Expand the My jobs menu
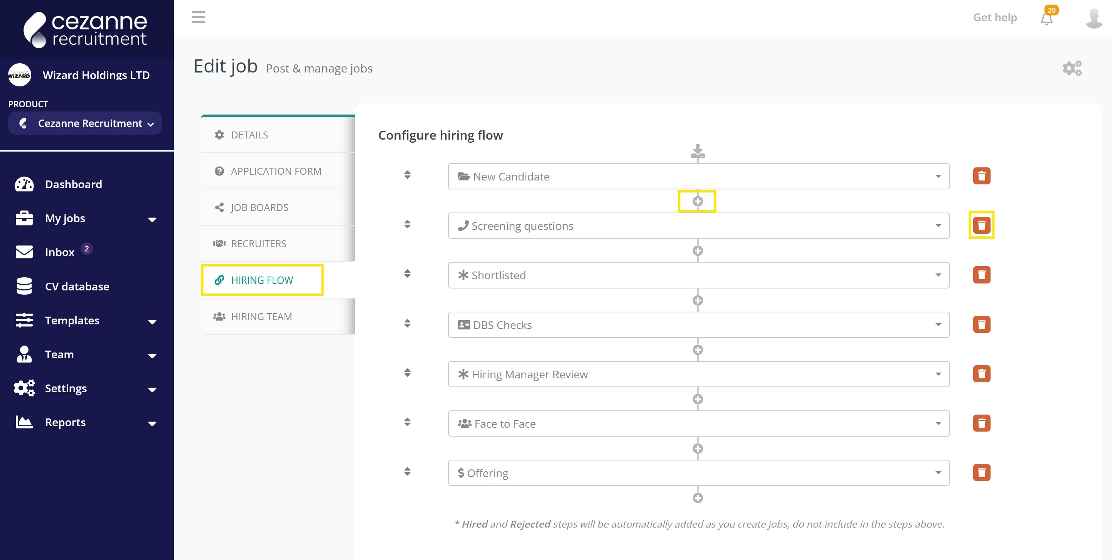Screen dimensions: 1112x560 87,218
